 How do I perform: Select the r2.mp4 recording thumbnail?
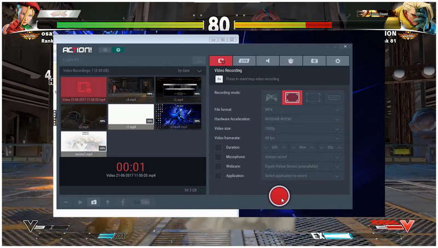(84, 117)
